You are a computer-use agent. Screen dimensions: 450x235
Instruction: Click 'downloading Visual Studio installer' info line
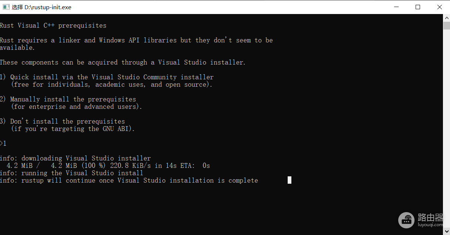click(75, 158)
